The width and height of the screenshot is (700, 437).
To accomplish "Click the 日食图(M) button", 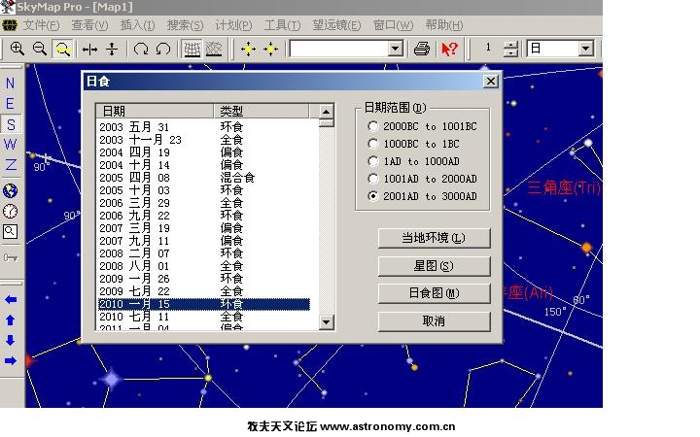I will tap(434, 293).
